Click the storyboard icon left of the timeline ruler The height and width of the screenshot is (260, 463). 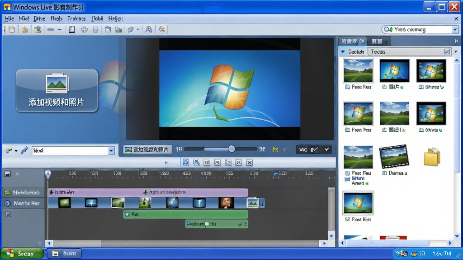click(8, 174)
